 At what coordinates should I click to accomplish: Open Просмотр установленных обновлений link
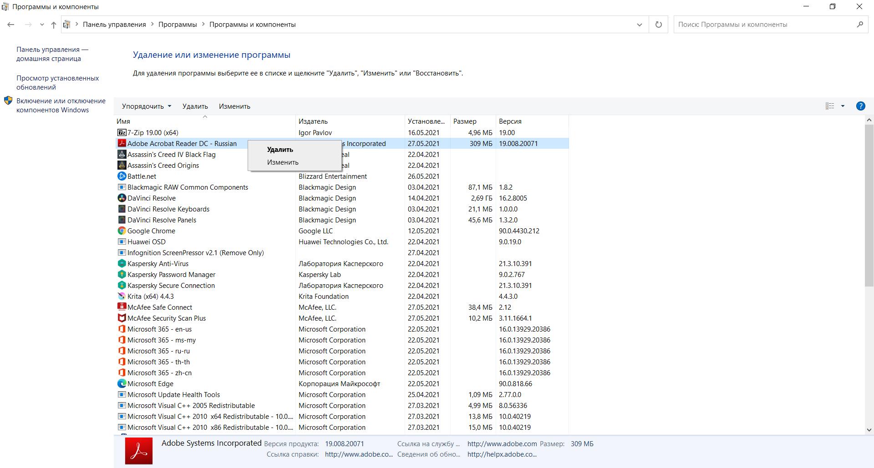[58, 83]
